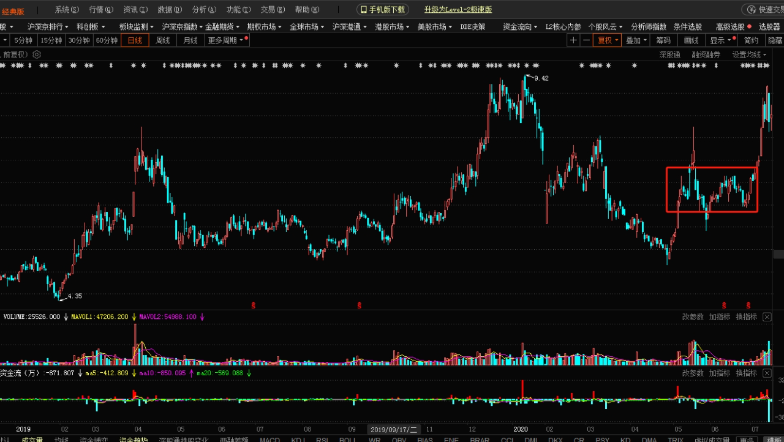Open the 行情(Q) menu

pos(101,10)
